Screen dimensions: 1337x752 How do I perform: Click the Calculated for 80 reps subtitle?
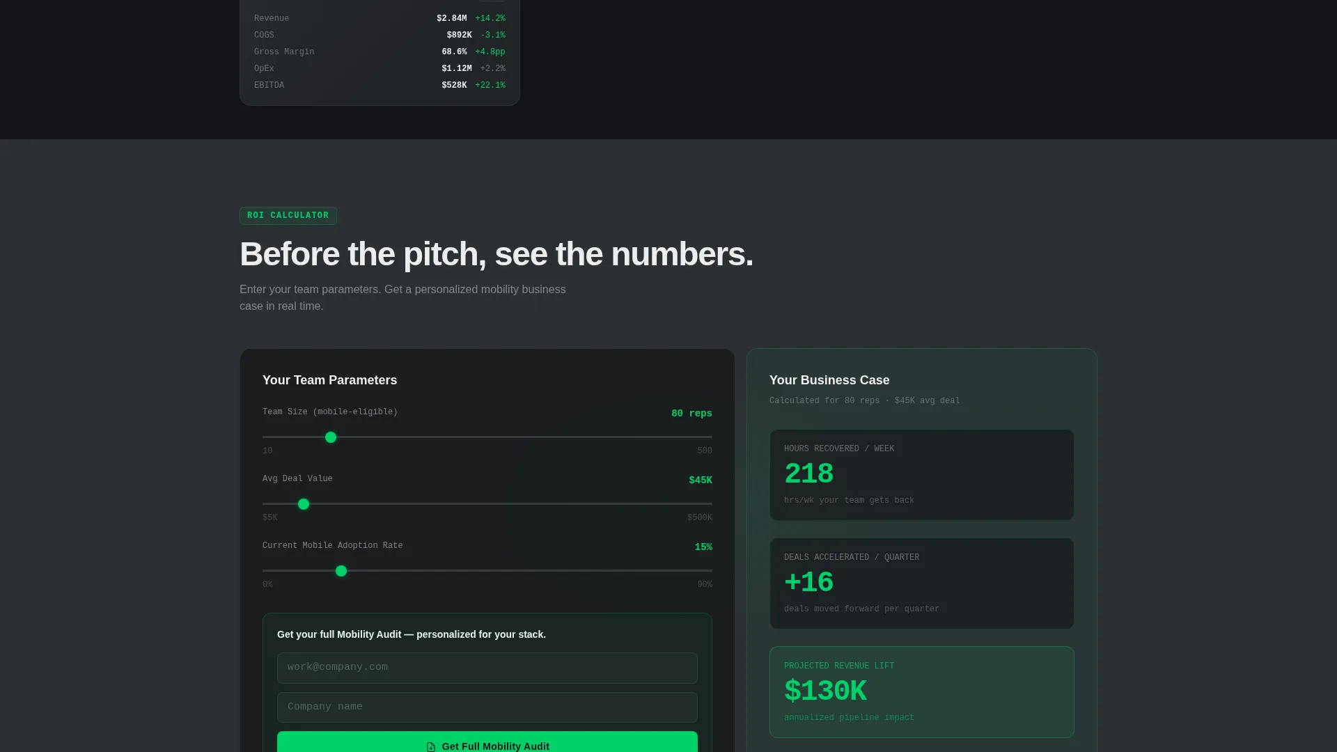864,401
